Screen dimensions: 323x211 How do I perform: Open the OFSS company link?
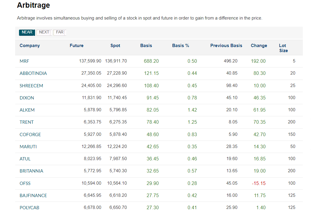25,183
